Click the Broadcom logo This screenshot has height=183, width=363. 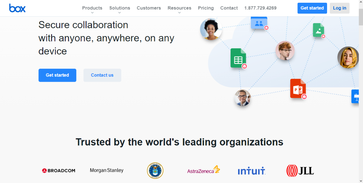coord(58,171)
